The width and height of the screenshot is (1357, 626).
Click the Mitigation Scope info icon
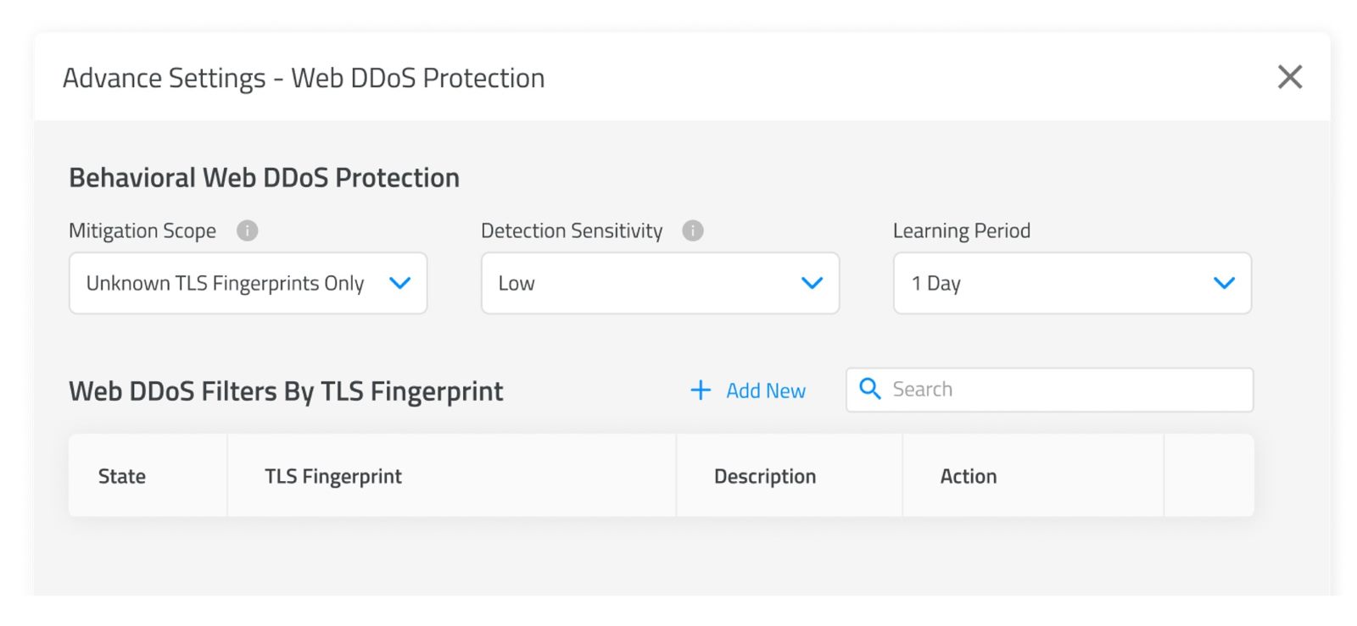247,230
